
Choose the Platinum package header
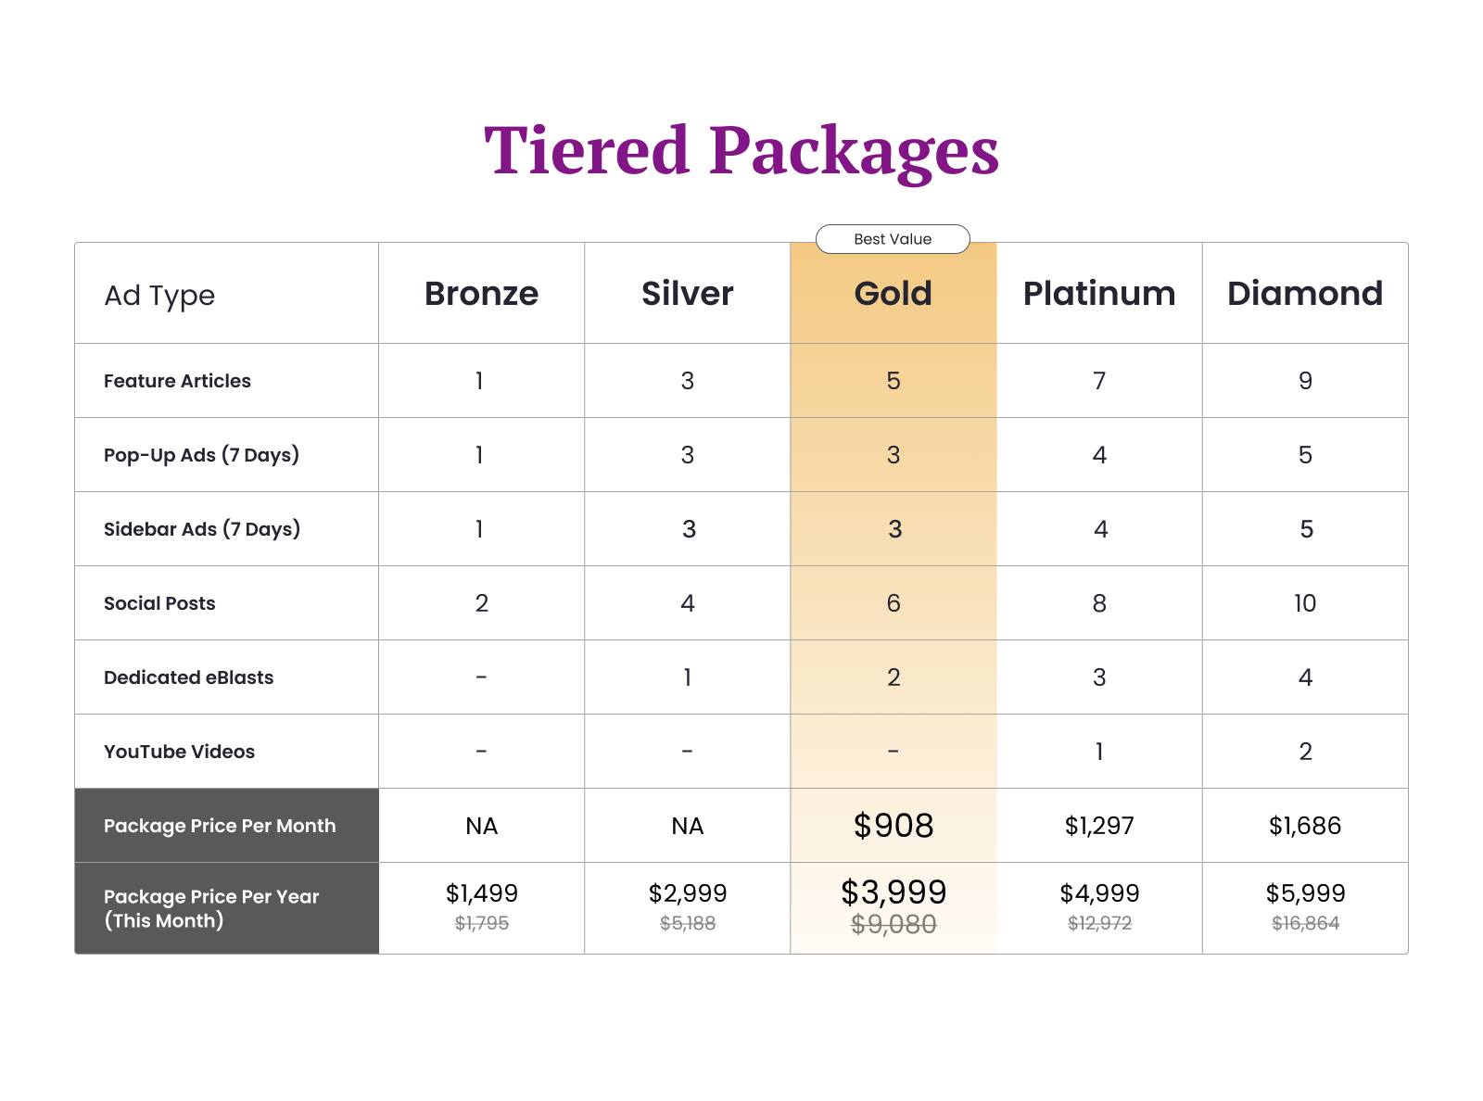click(1099, 294)
